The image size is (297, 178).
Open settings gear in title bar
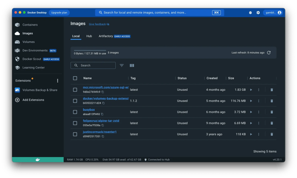[258, 13]
